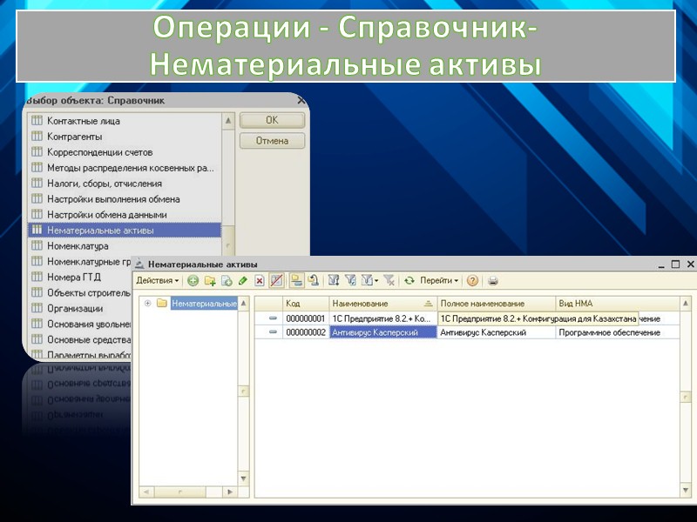Sort by the Наименование column header
Viewport: 697px width, 522px height.
click(383, 304)
